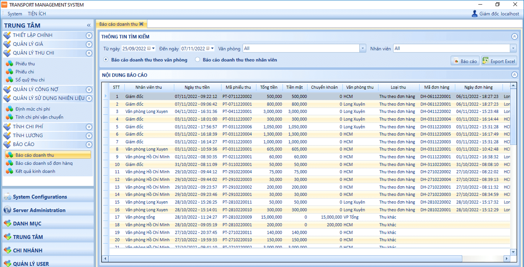
Task: Collapse sidebar with double-chevron icon
Action: pyautogui.click(x=89, y=25)
